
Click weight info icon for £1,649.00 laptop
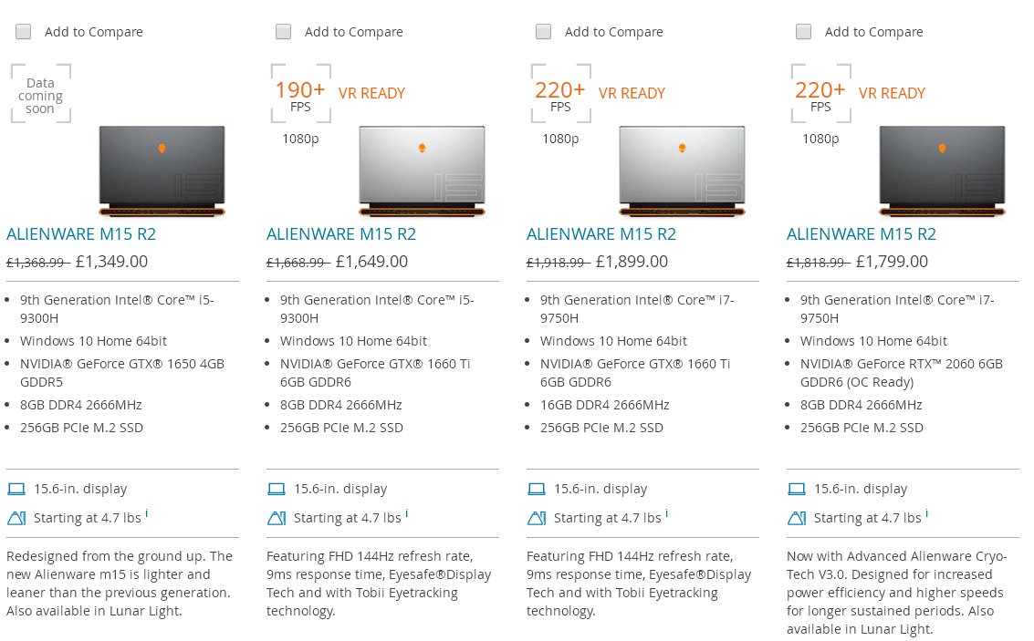[x=406, y=513]
